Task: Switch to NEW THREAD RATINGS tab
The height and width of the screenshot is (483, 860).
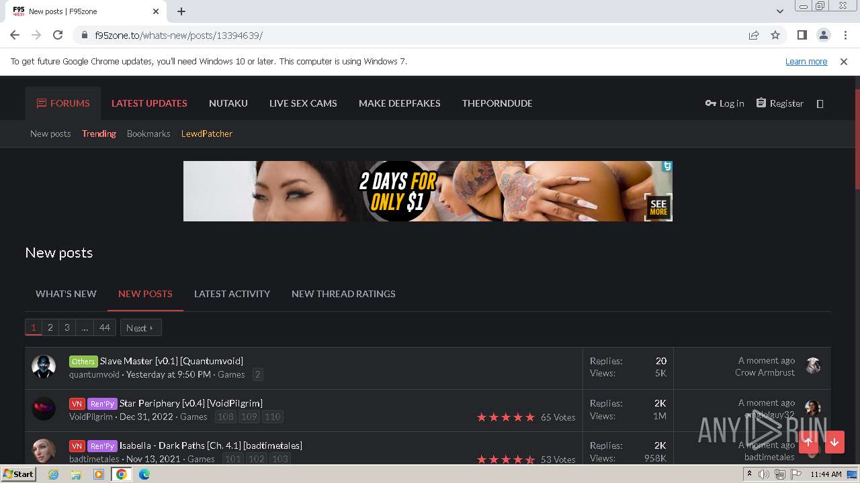Action: coord(343,294)
